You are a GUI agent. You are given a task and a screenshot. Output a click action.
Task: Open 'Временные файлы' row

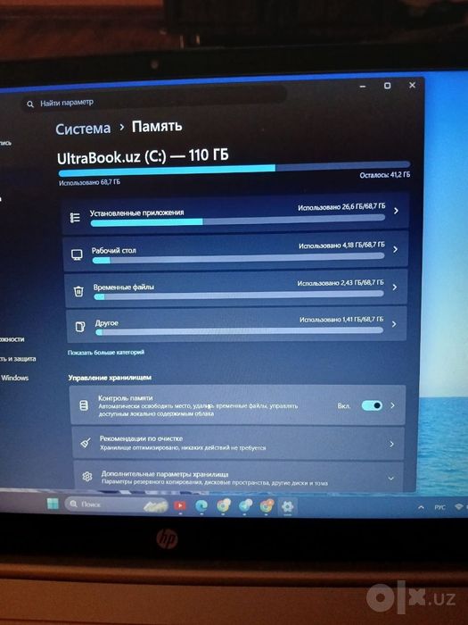tap(236, 288)
